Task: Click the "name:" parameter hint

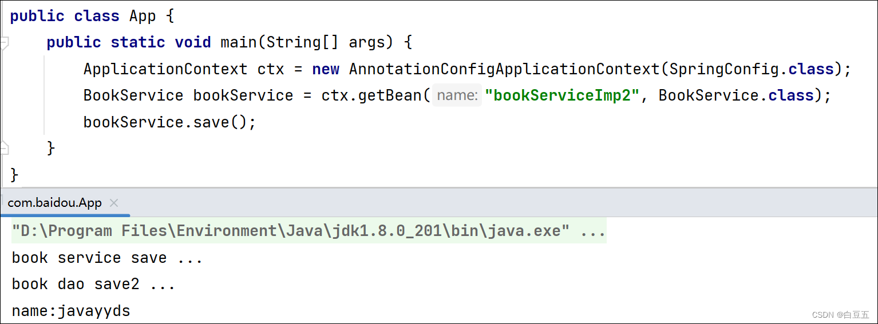Action: pyautogui.click(x=457, y=95)
